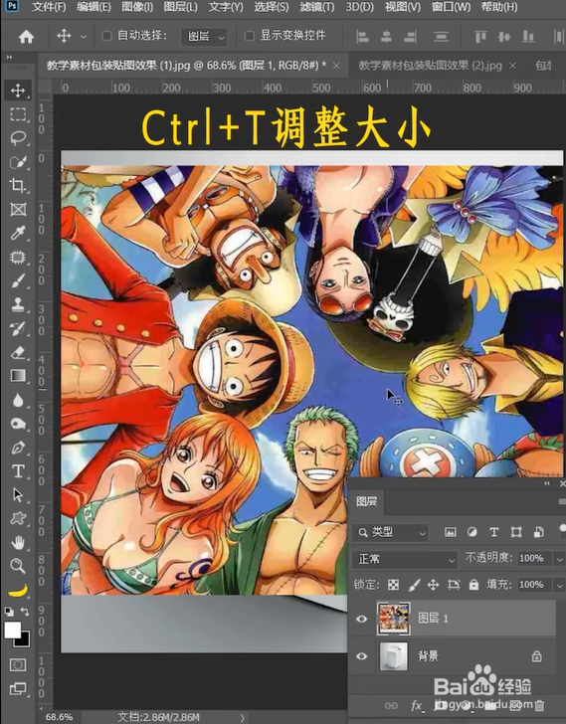The height and width of the screenshot is (724, 566).
Task: Hide 图层 1 with its eye icon
Action: click(x=361, y=619)
